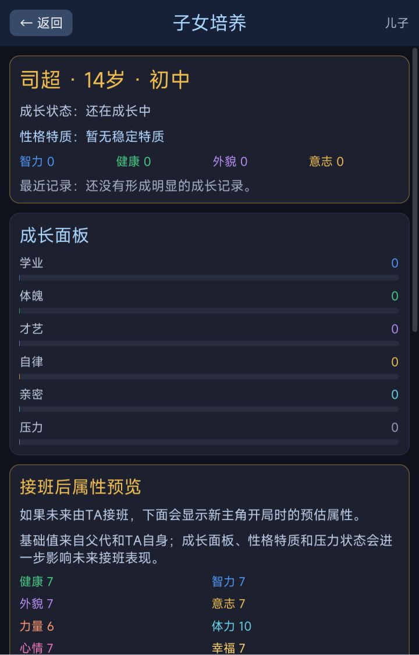Click the 司超 · 14岁 · 初中 heading
The height and width of the screenshot is (655, 419).
click(x=104, y=79)
